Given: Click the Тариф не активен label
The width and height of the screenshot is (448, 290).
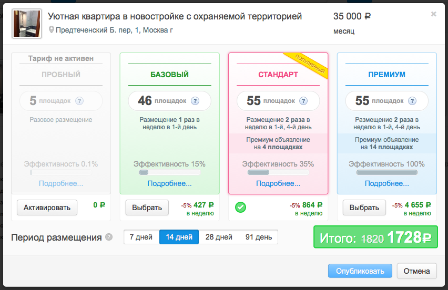Looking at the screenshot, I should coord(61,58).
